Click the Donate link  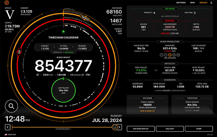click(203, 3)
